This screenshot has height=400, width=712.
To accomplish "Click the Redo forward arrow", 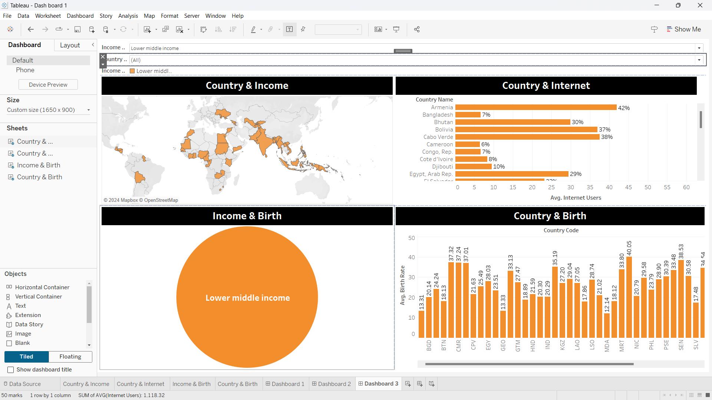I will pyautogui.click(x=45, y=29).
